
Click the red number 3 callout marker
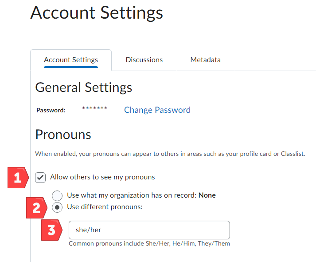[52, 230]
